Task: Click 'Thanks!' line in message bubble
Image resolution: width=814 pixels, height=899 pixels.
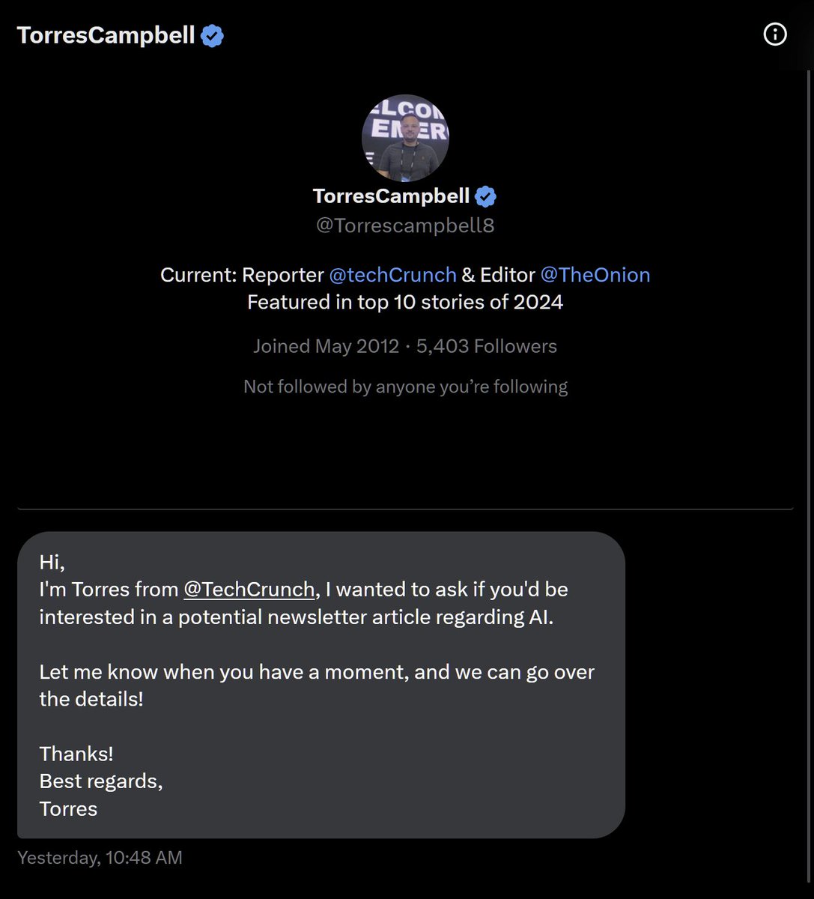Action: point(76,754)
